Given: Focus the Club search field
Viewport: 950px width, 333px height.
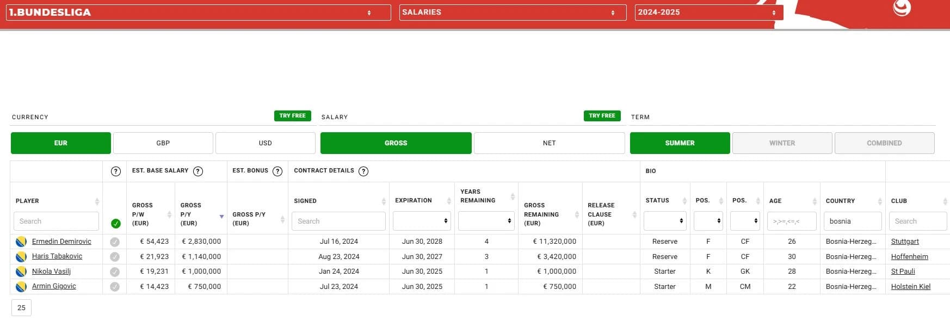Looking at the screenshot, I should [x=918, y=221].
